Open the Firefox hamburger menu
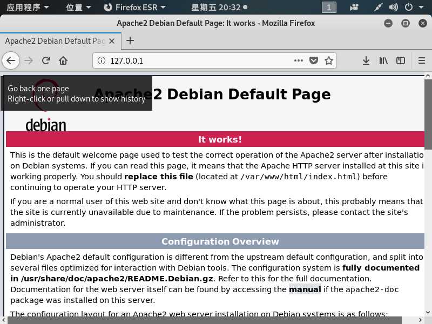 [422, 60]
